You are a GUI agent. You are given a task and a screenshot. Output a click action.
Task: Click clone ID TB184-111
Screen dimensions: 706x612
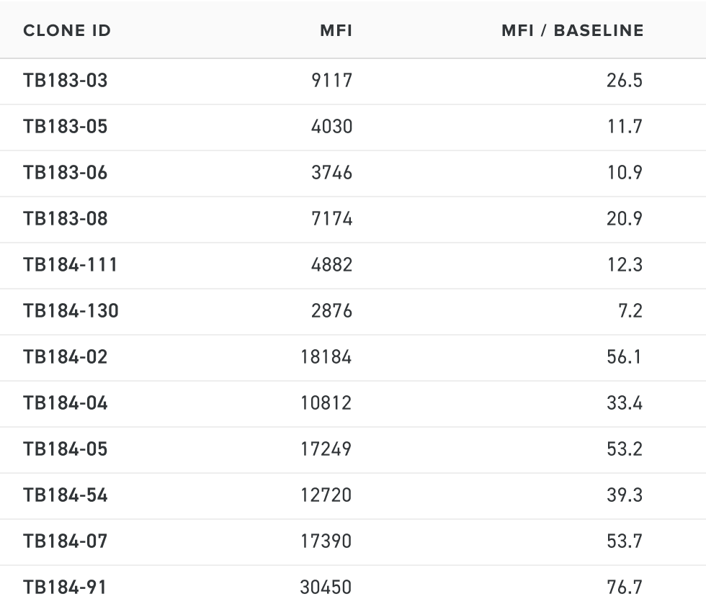70,264
